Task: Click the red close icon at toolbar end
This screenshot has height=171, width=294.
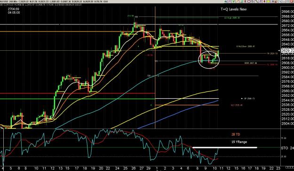Action: tap(292, 1)
